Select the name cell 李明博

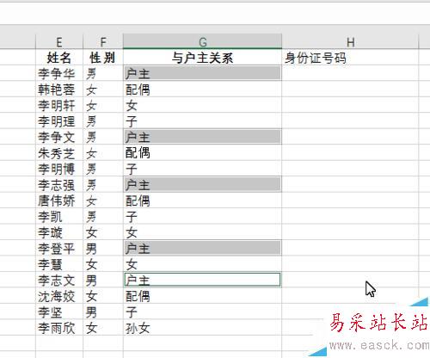[x=59, y=169]
